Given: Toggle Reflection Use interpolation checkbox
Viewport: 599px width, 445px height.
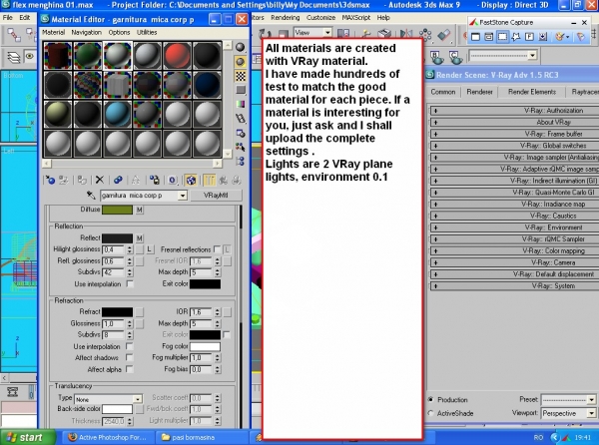Looking at the screenshot, I should (130, 283).
